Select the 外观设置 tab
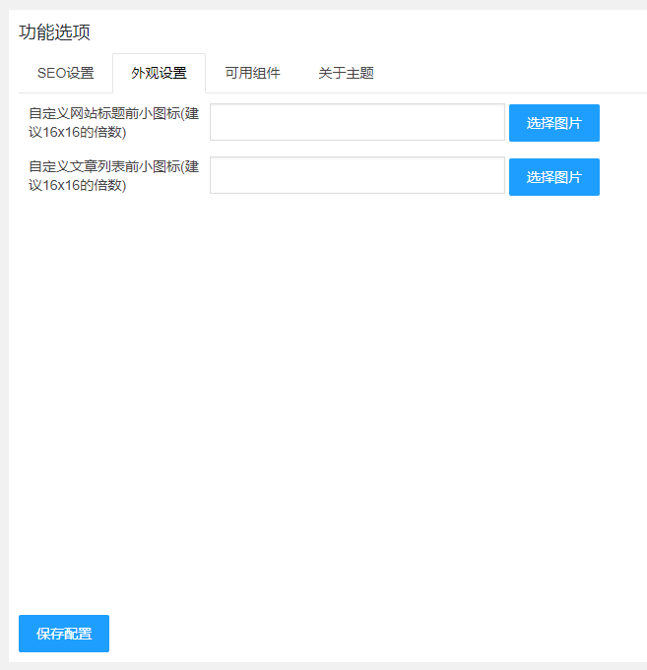 [159, 73]
